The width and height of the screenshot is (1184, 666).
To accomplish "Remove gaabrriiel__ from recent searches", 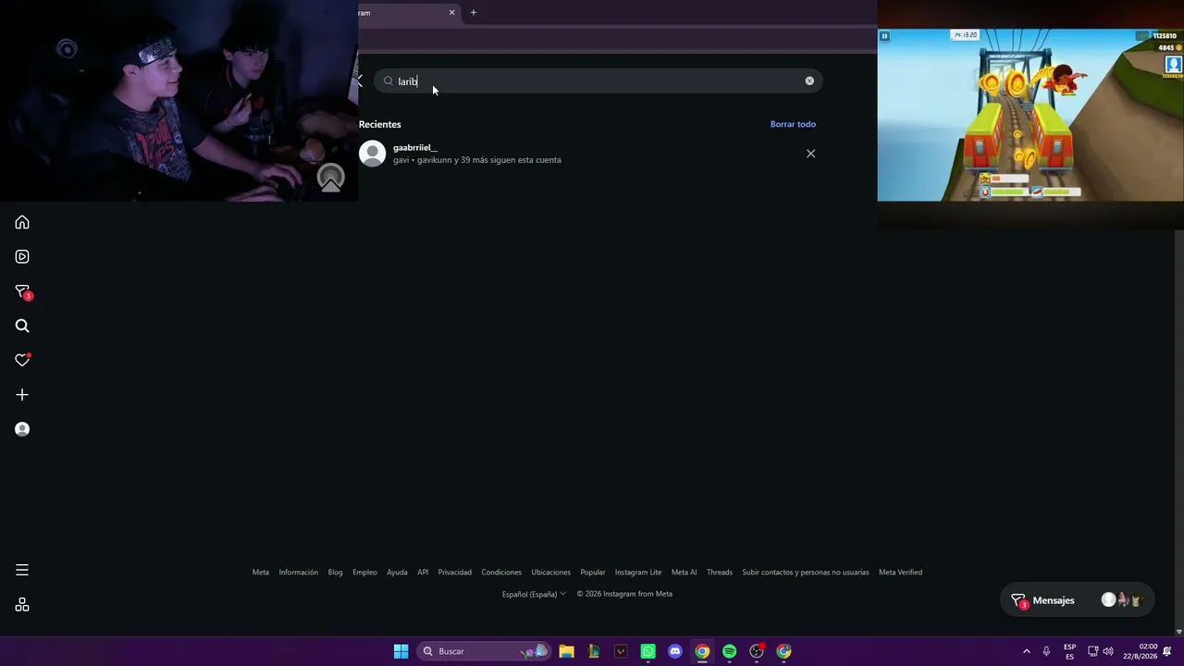I will (x=810, y=154).
